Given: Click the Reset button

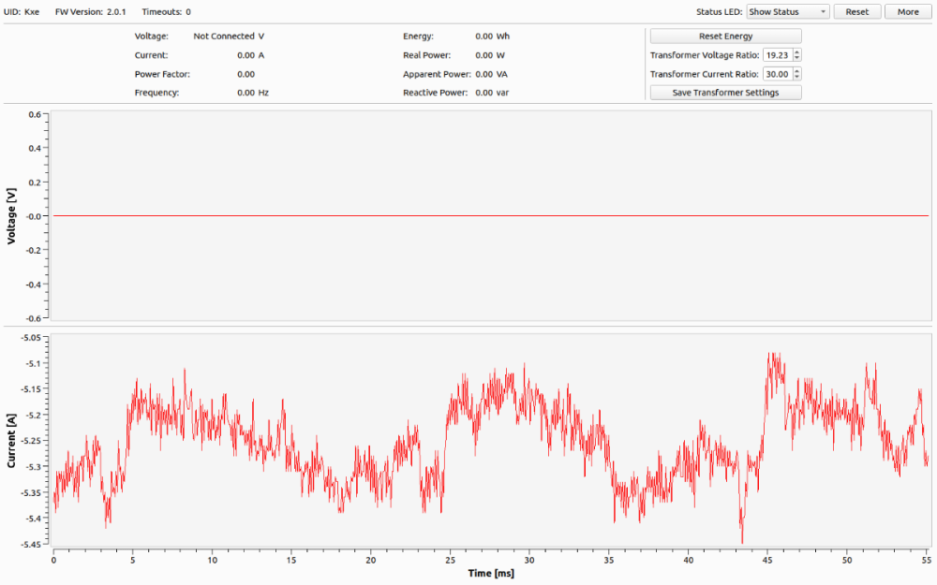Looking at the screenshot, I should point(856,12).
